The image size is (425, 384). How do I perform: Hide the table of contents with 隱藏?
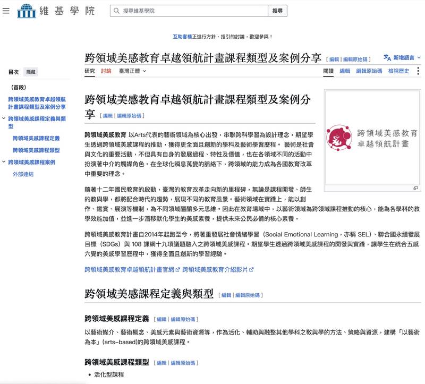31,72
